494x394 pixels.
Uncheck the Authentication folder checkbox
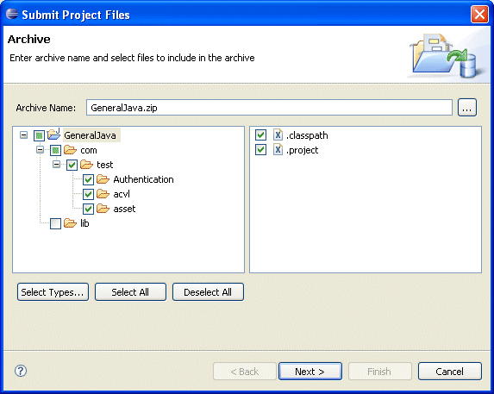88,179
